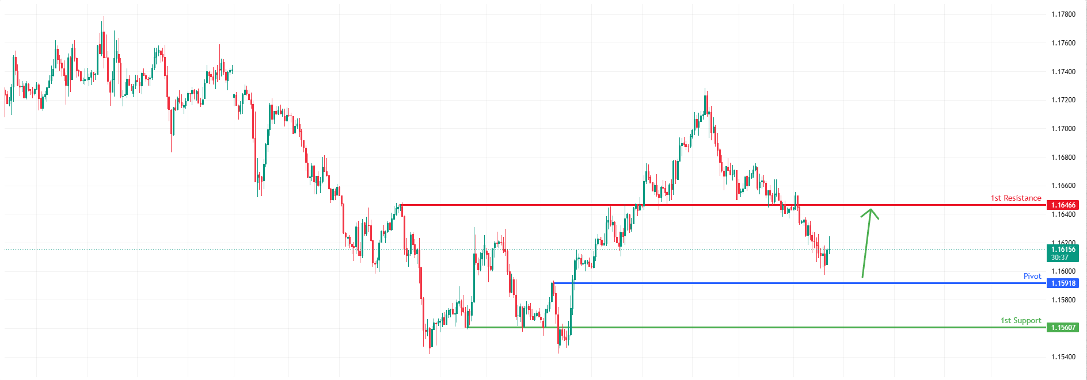Select the green horizontal support line
The height and width of the screenshot is (380, 1087).
click(x=748, y=328)
